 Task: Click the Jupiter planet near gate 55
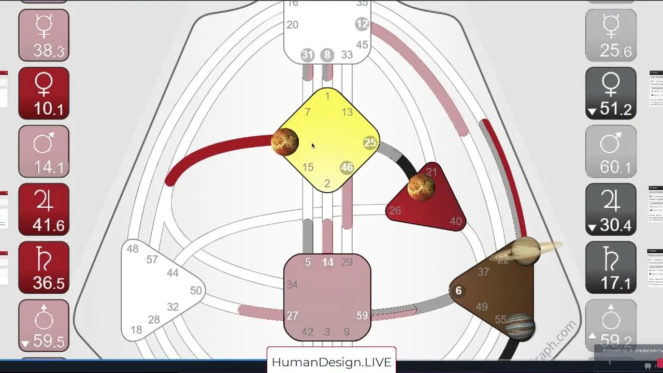point(519,326)
